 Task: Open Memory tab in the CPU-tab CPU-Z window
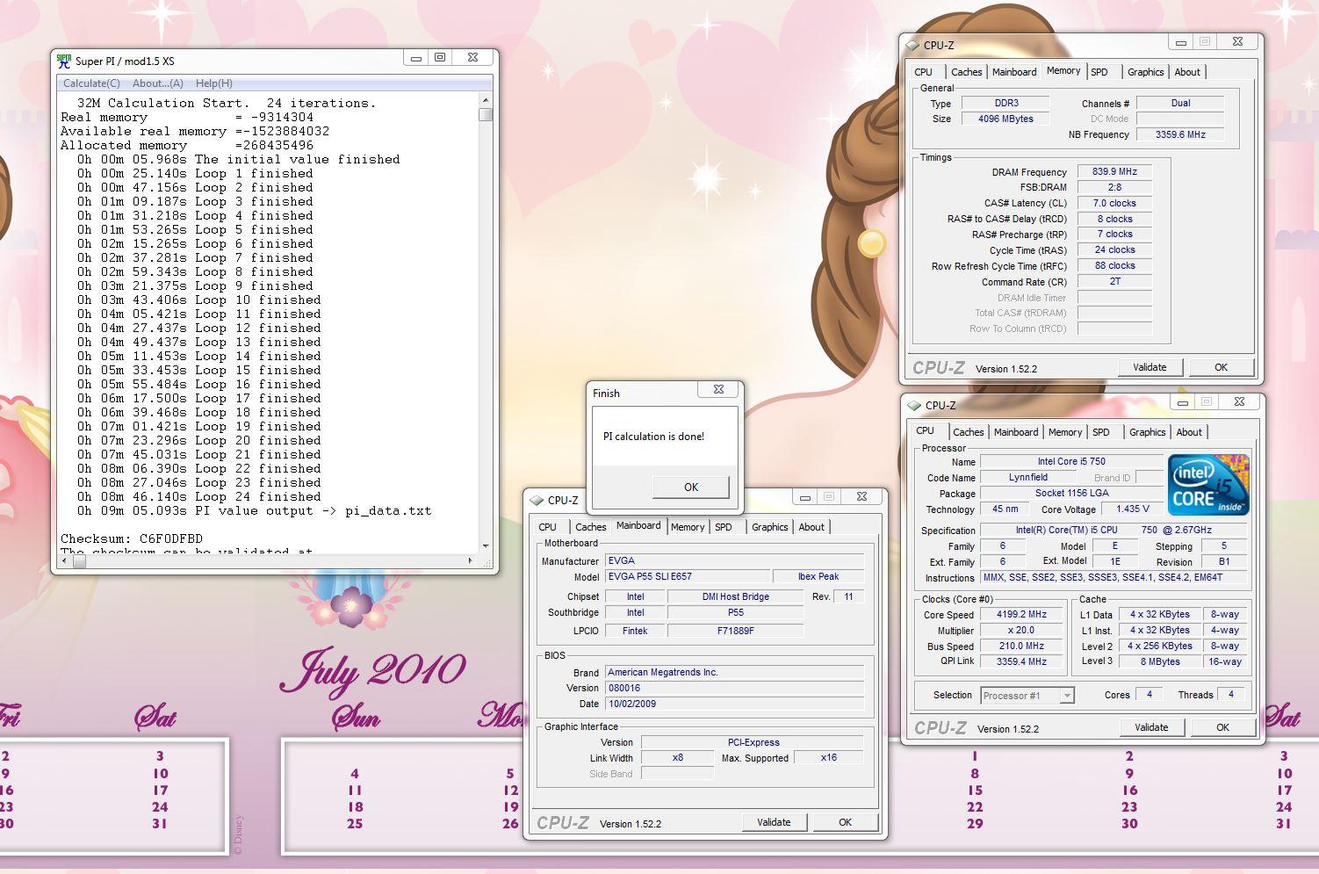[1065, 432]
